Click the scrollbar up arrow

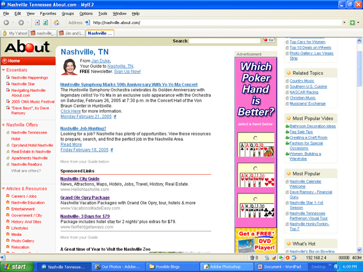[x=359, y=40]
